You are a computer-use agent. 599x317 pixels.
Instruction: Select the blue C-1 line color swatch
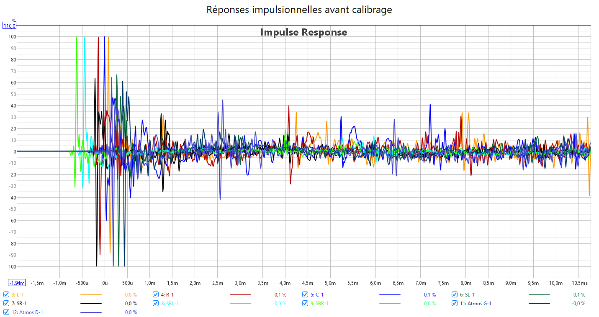[x=390, y=295]
